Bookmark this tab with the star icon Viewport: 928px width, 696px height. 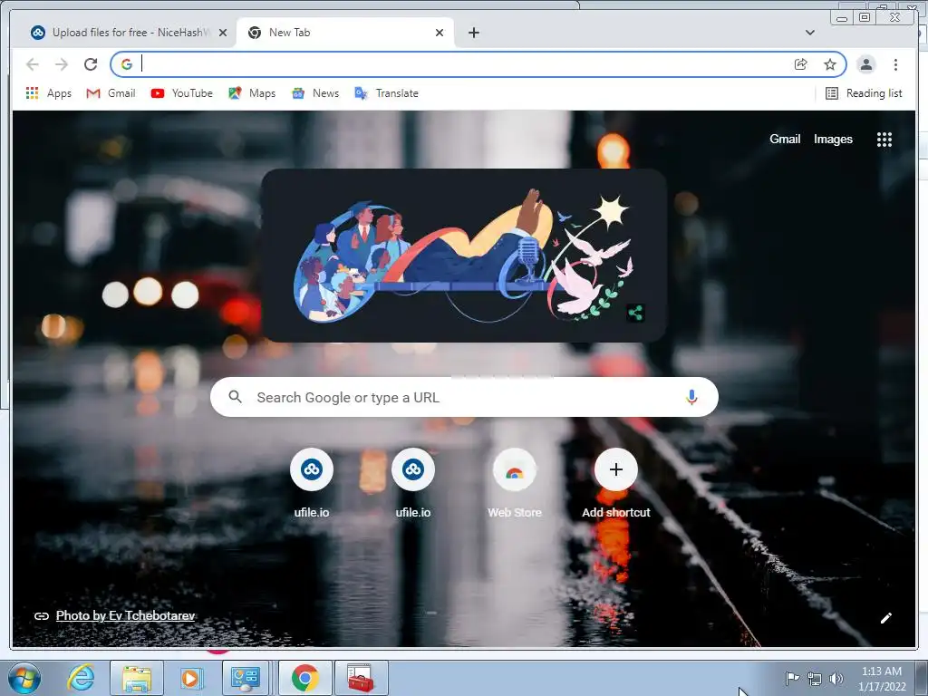coord(830,64)
